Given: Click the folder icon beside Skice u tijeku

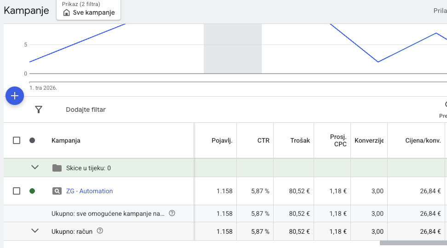Looking at the screenshot, I should (57, 168).
